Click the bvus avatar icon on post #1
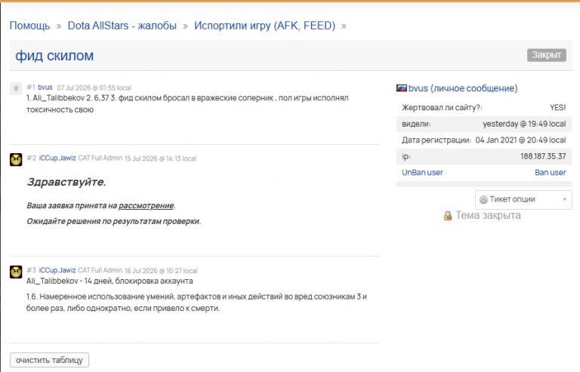This screenshot has height=372, width=580. (16, 88)
